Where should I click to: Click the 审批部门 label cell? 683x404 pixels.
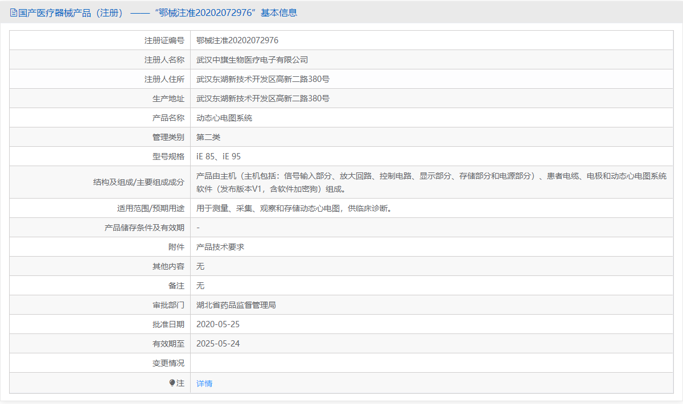[x=100, y=305]
